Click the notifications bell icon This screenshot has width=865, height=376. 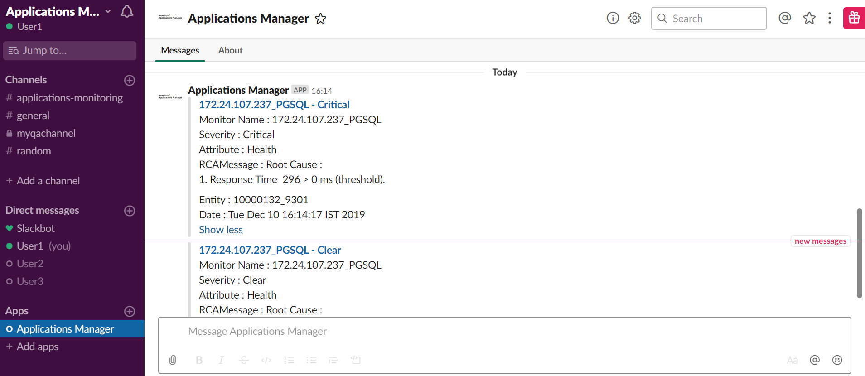click(127, 12)
